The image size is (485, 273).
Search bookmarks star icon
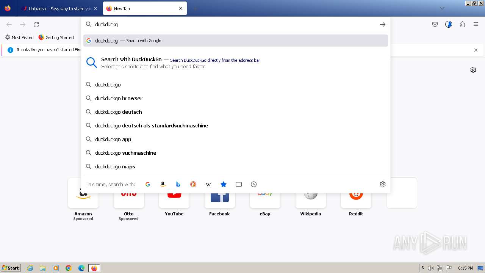(224, 184)
